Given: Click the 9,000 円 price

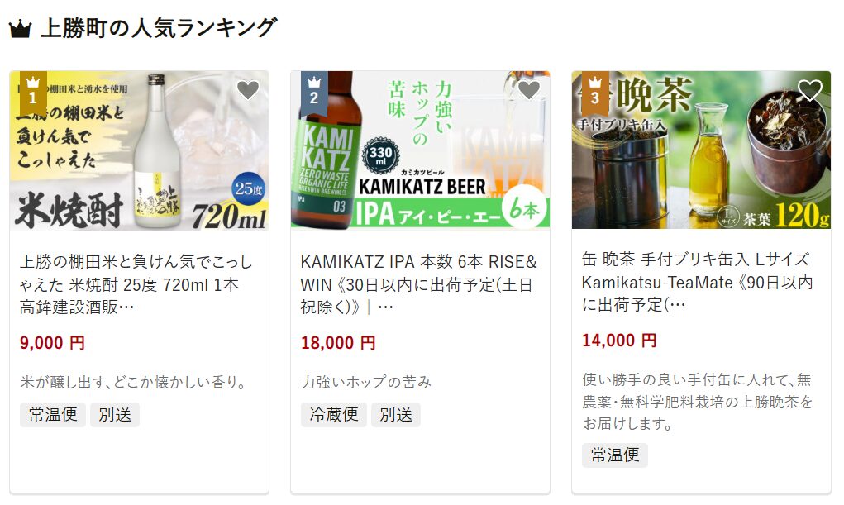Looking at the screenshot, I should point(52,343).
